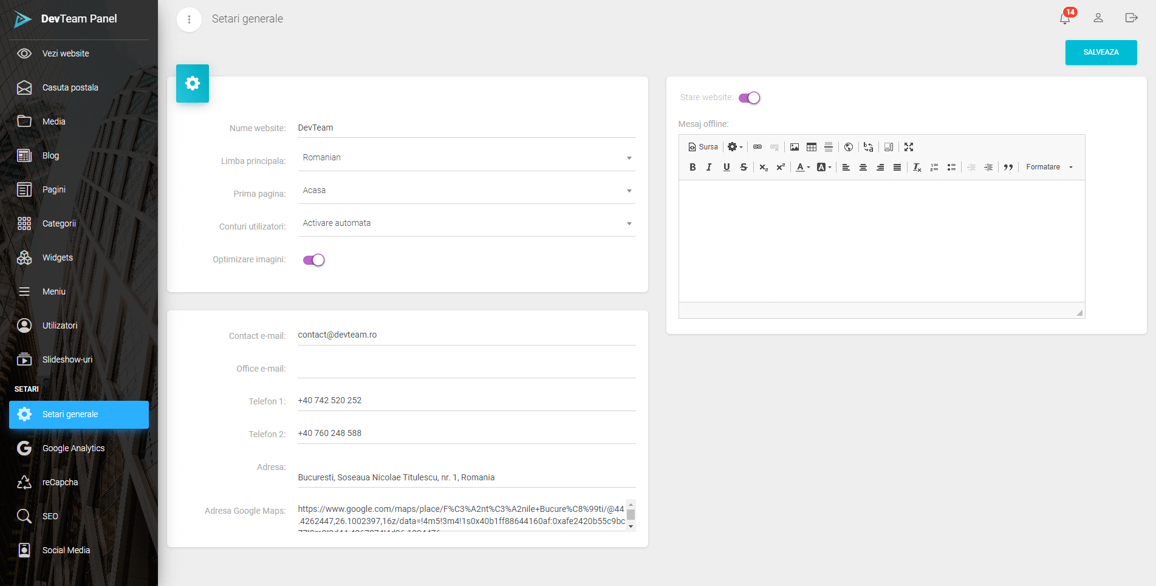Click the Office e-mail input field

click(x=466, y=368)
